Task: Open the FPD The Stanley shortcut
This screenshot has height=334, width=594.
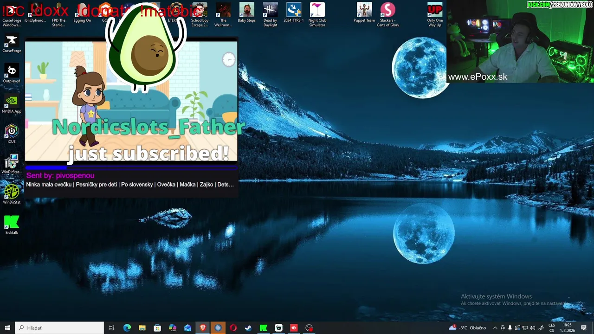Action: click(x=58, y=15)
